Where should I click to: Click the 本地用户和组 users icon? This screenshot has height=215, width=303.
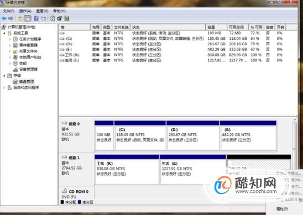[x=15, y=57]
